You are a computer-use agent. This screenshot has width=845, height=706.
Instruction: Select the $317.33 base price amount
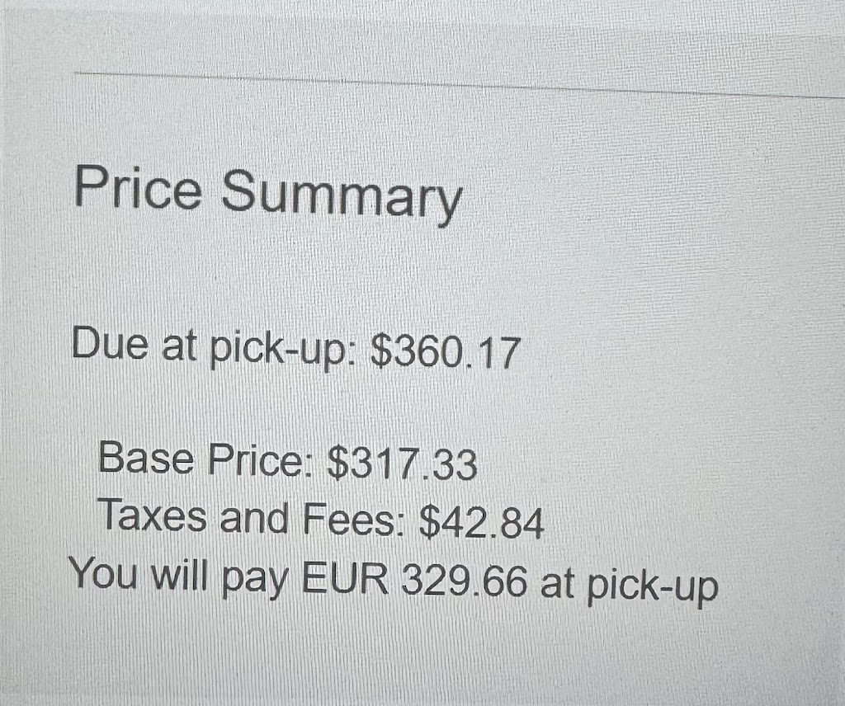tap(402, 464)
